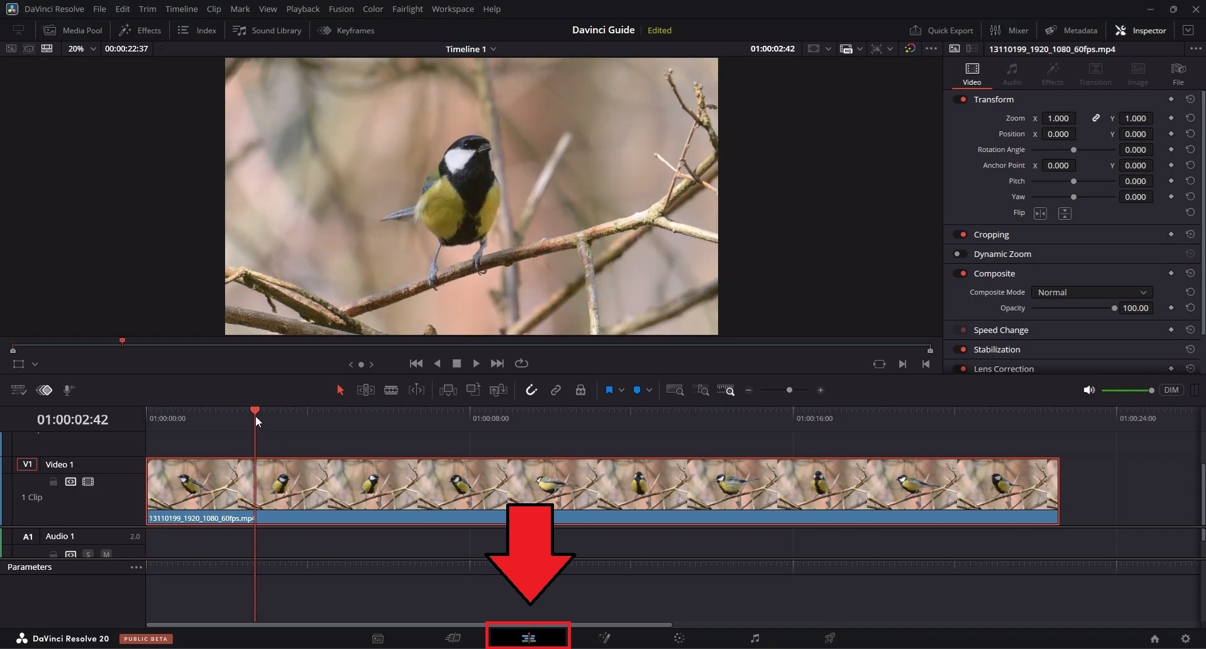Click the Position Lock padlock icon
Image resolution: width=1206 pixels, height=649 pixels.
pos(580,390)
